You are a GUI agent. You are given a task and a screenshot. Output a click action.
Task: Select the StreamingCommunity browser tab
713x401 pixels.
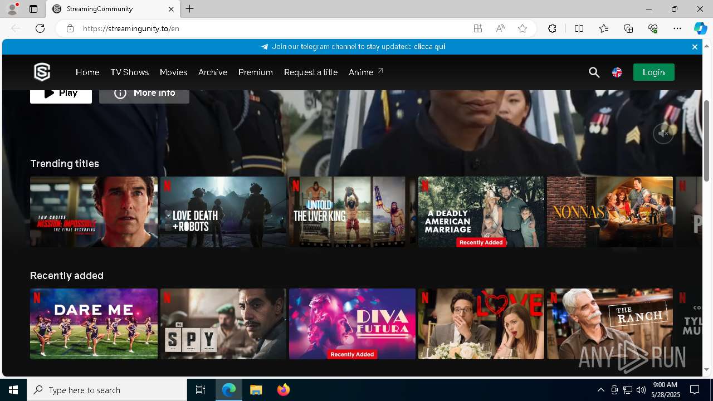[113, 9]
